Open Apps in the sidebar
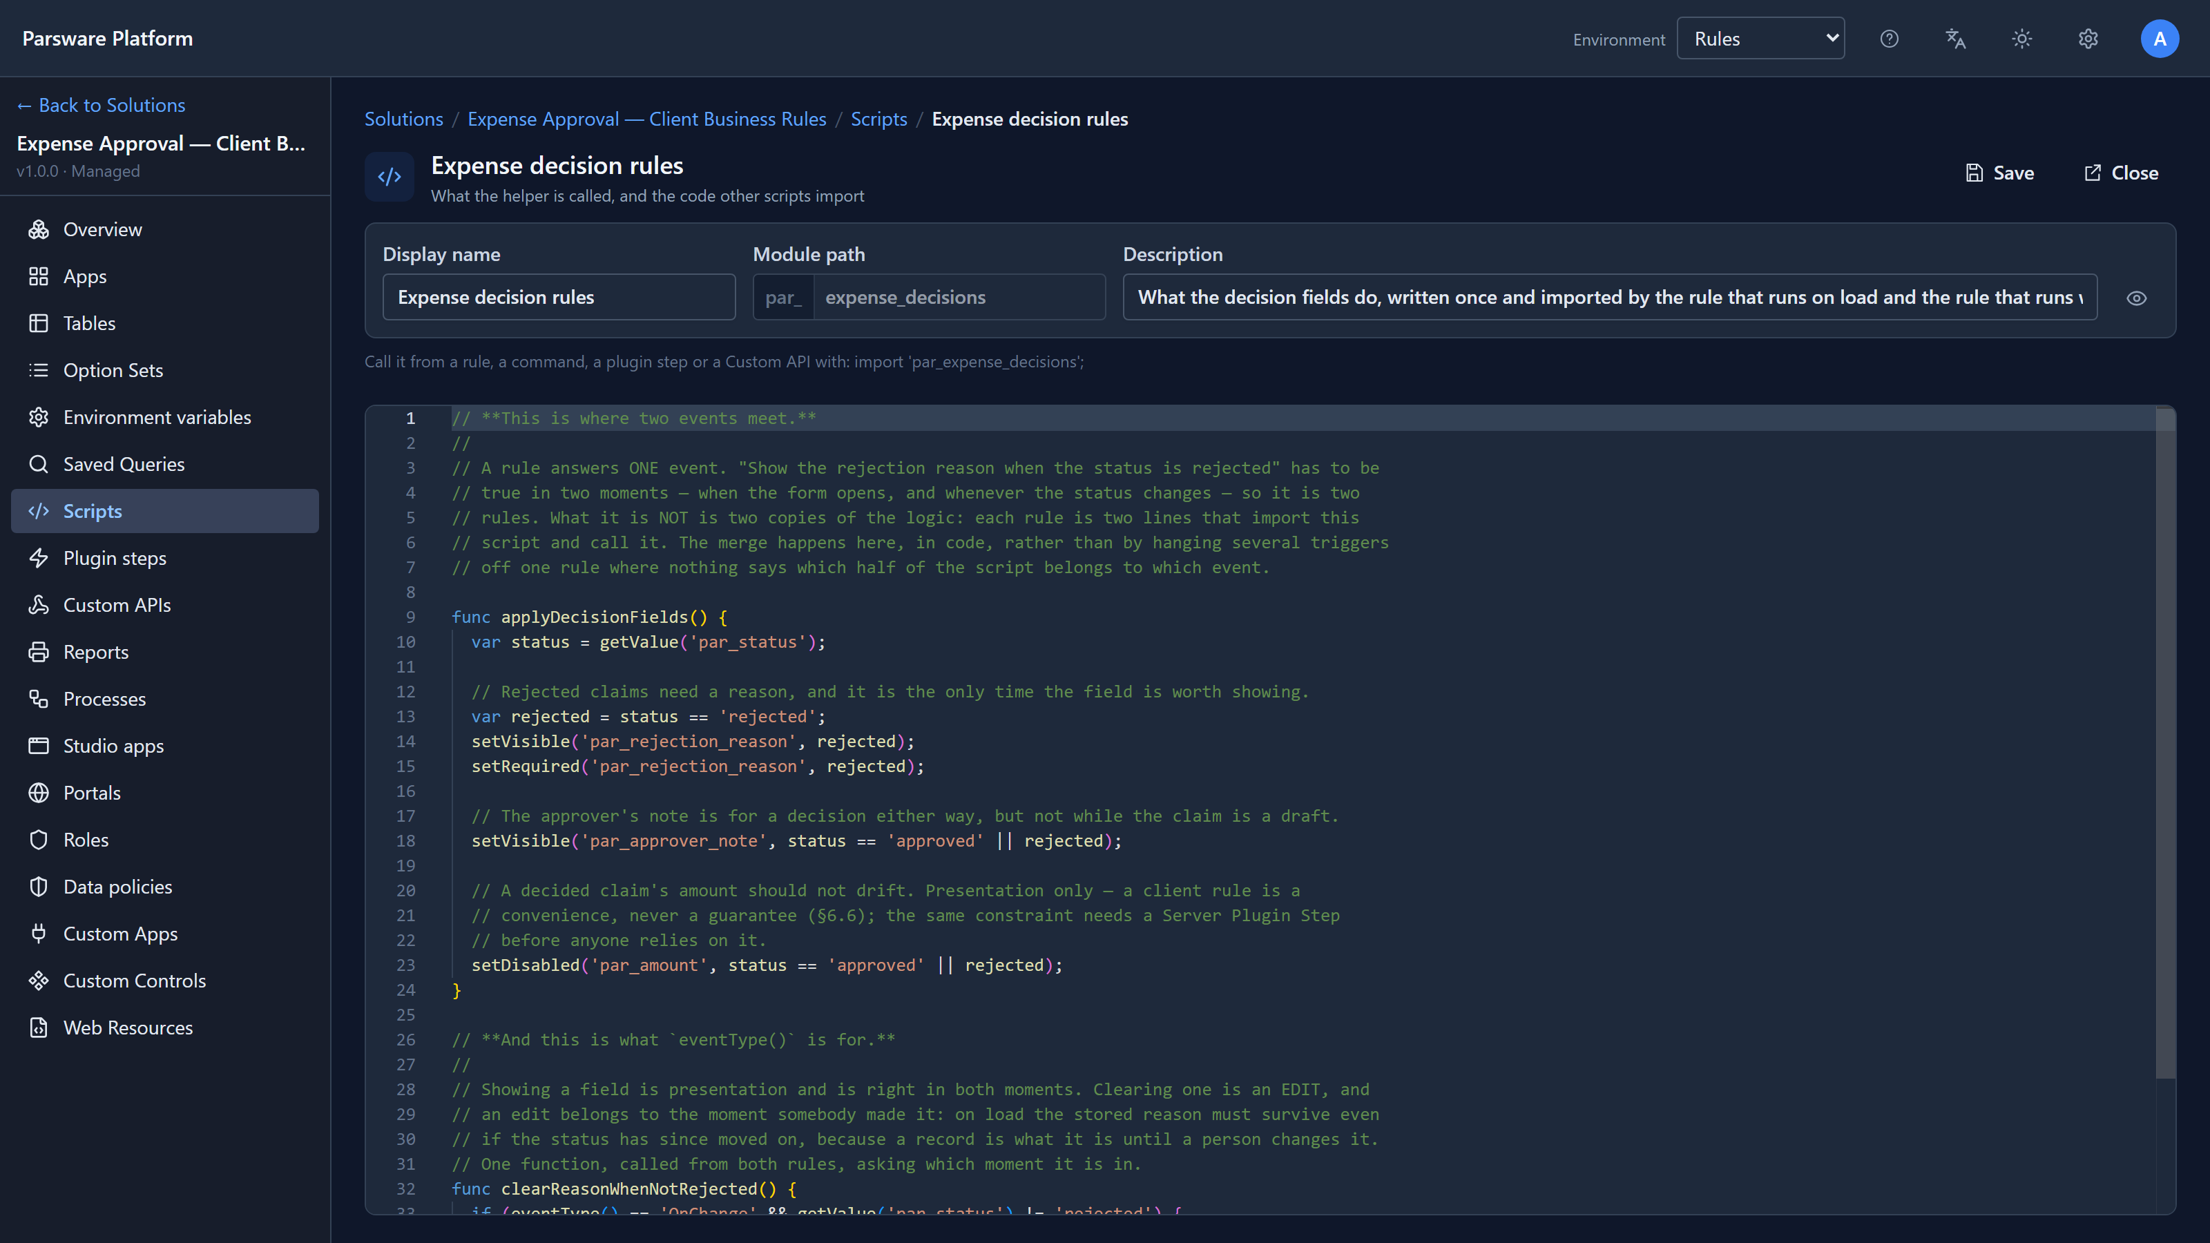Image resolution: width=2210 pixels, height=1243 pixels. pos(165,276)
